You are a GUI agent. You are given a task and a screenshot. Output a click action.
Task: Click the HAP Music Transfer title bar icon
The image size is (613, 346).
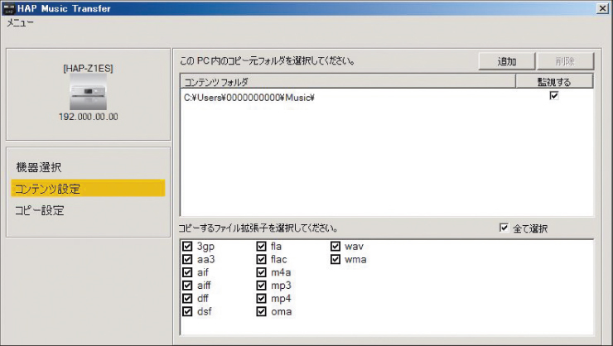pos(10,7)
